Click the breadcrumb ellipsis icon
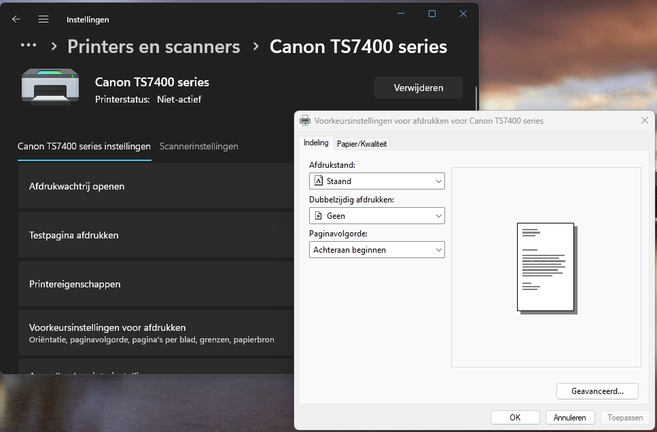The width and height of the screenshot is (657, 432). (29, 46)
